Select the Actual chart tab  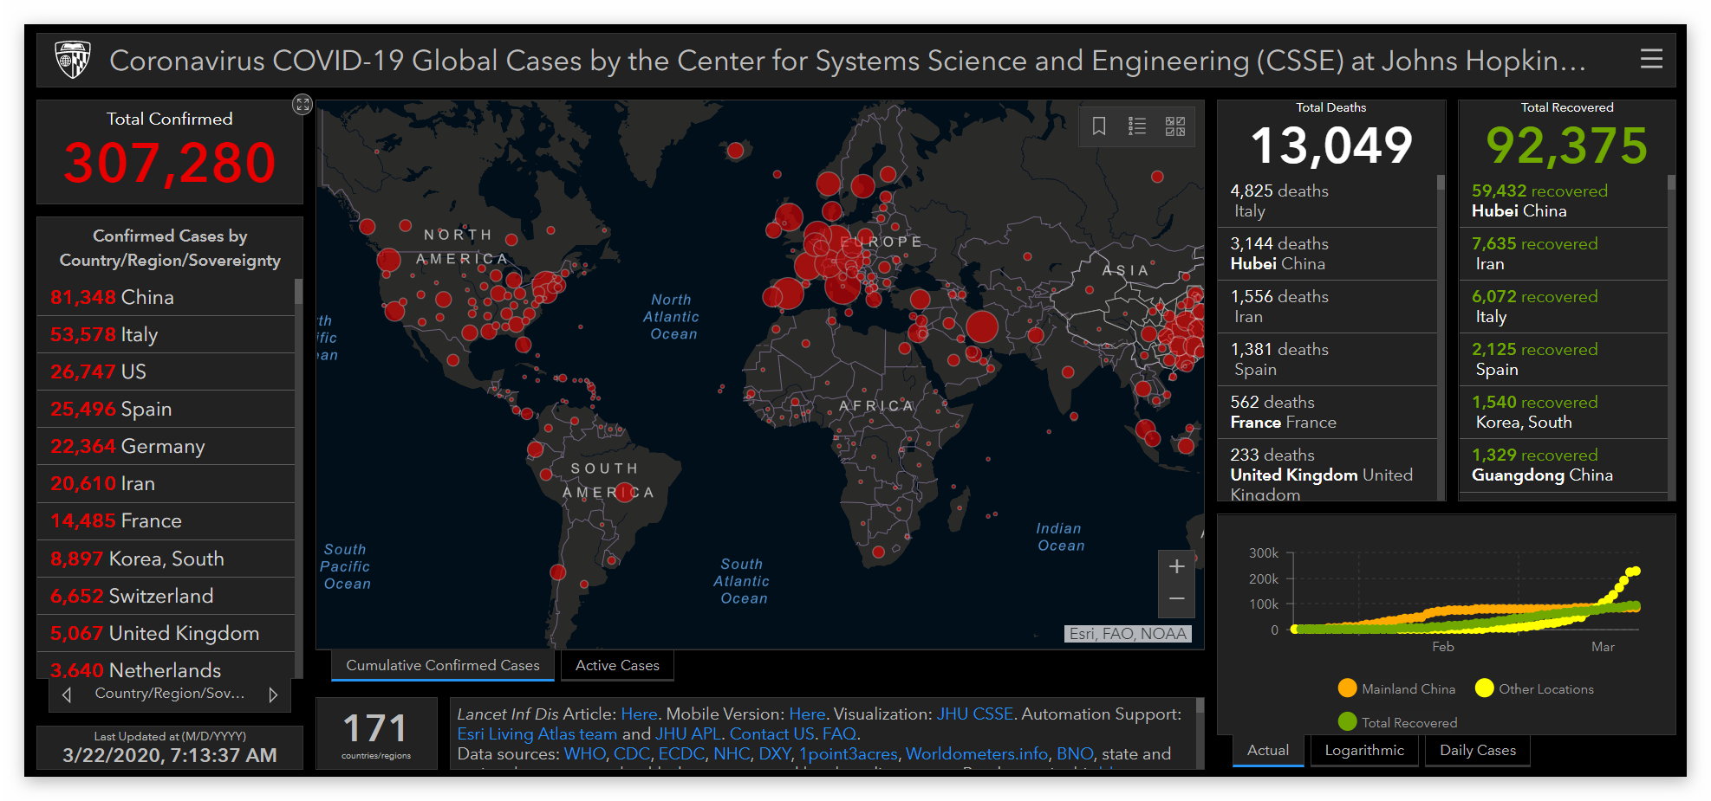(1268, 750)
